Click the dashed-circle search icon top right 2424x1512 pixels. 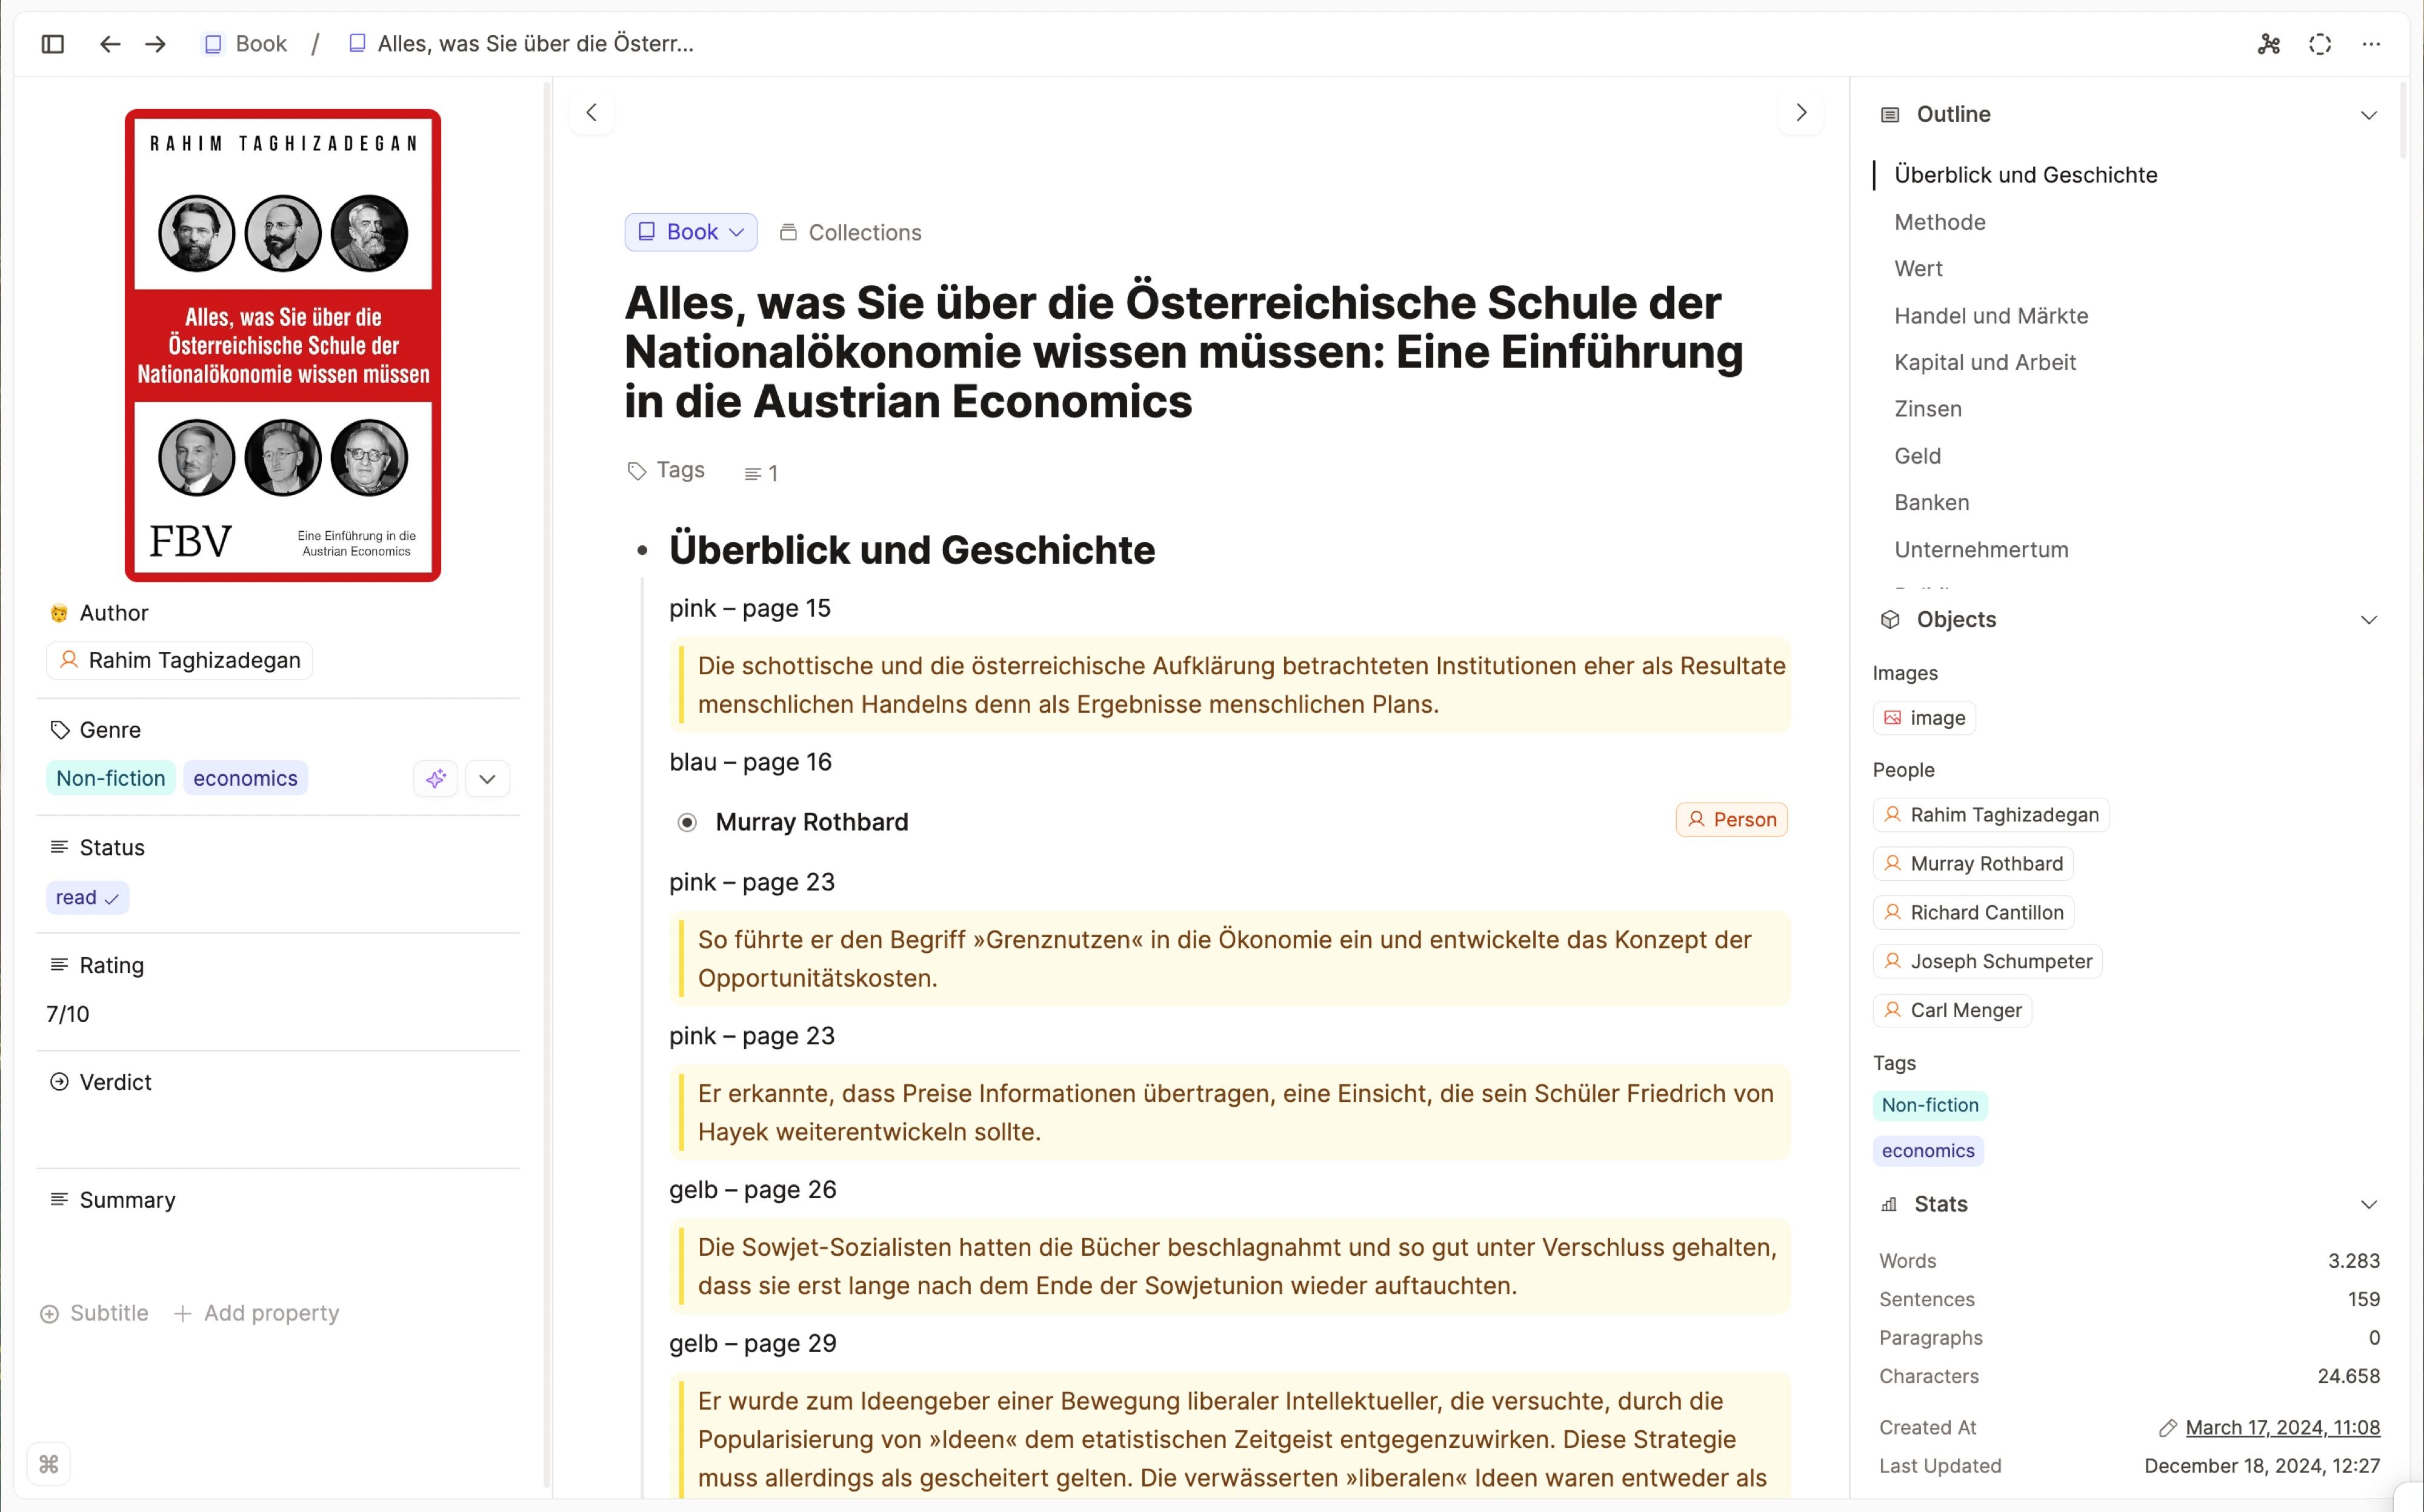(x=2319, y=44)
